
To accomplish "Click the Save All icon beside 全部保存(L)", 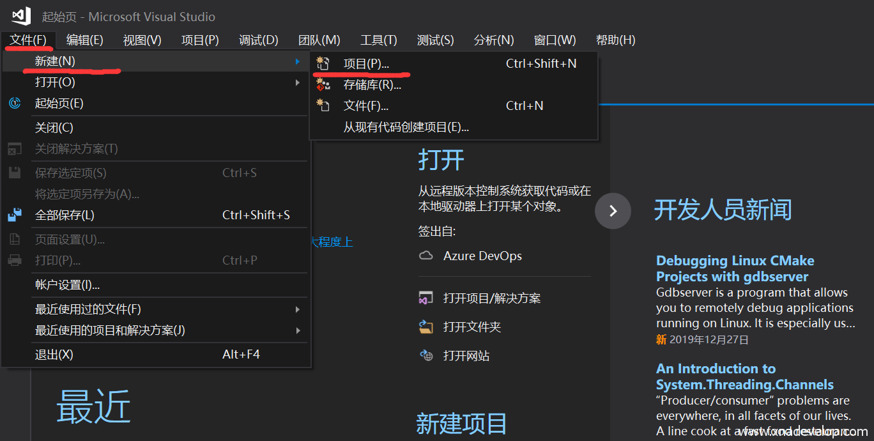I will (15, 215).
